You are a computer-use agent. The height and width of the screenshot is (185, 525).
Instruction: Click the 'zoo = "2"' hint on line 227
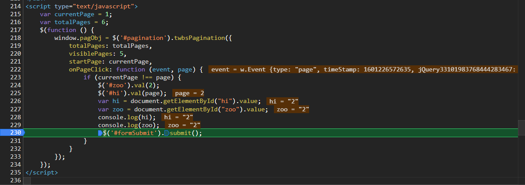(x=292, y=109)
